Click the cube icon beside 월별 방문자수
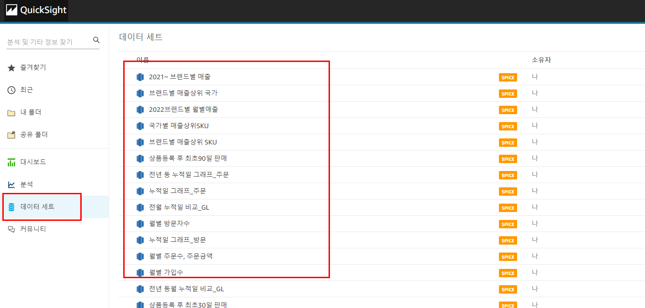645x308 pixels. [140, 224]
